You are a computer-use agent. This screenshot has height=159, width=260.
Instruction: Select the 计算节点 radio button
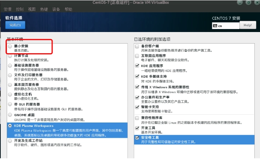[x=10, y=56]
